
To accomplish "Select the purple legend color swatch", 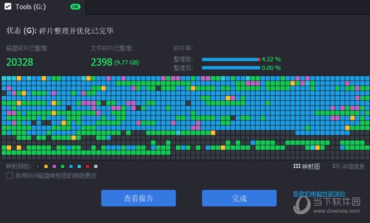I will [54, 166].
